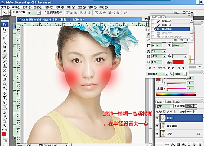Select the Healing Brush tool
This screenshot has width=204, height=146.
(x=4, y=57)
